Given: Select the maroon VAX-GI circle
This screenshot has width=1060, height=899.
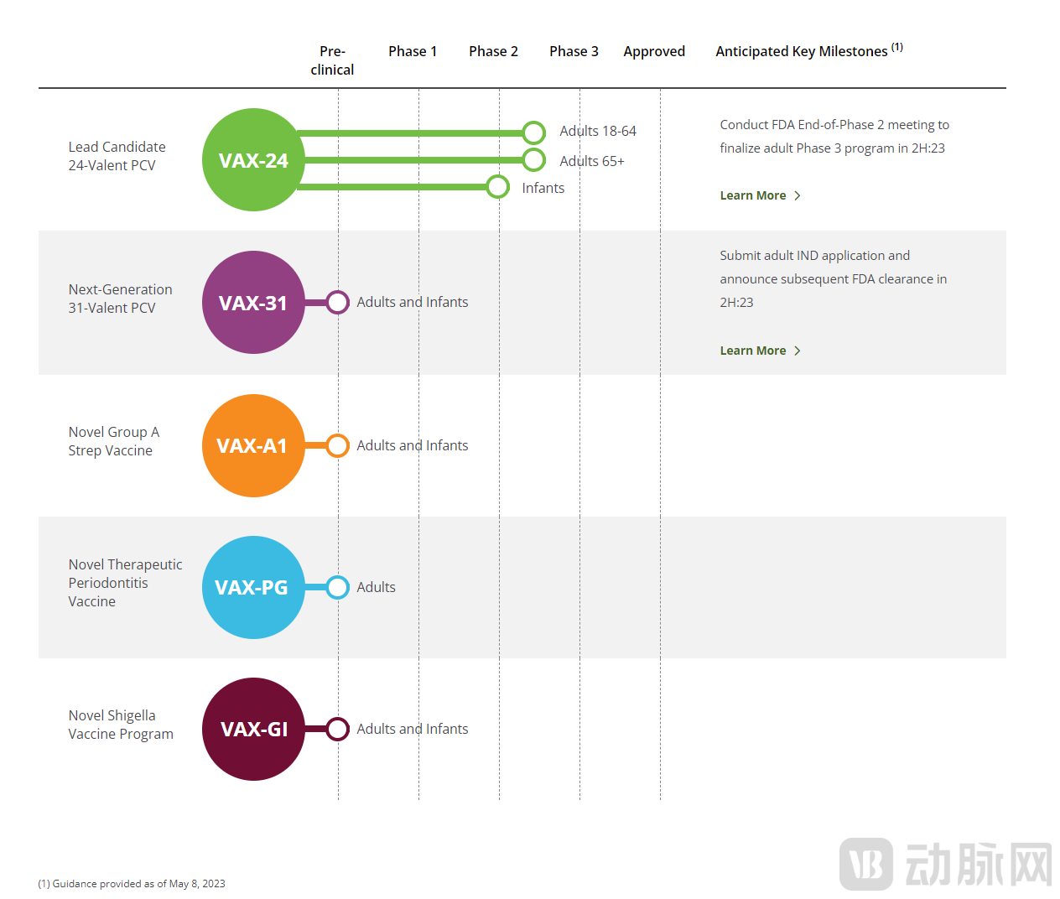Looking at the screenshot, I should tap(253, 729).
